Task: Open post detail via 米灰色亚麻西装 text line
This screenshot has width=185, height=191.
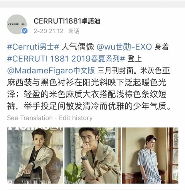Action: [87, 83]
